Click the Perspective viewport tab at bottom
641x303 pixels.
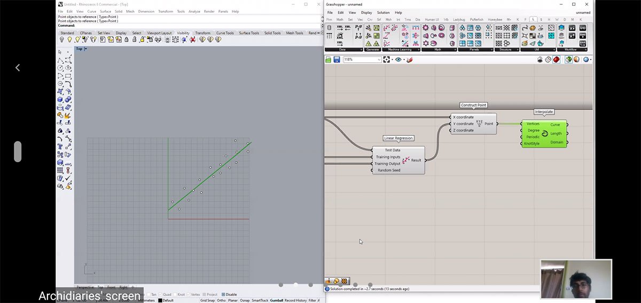point(85,287)
